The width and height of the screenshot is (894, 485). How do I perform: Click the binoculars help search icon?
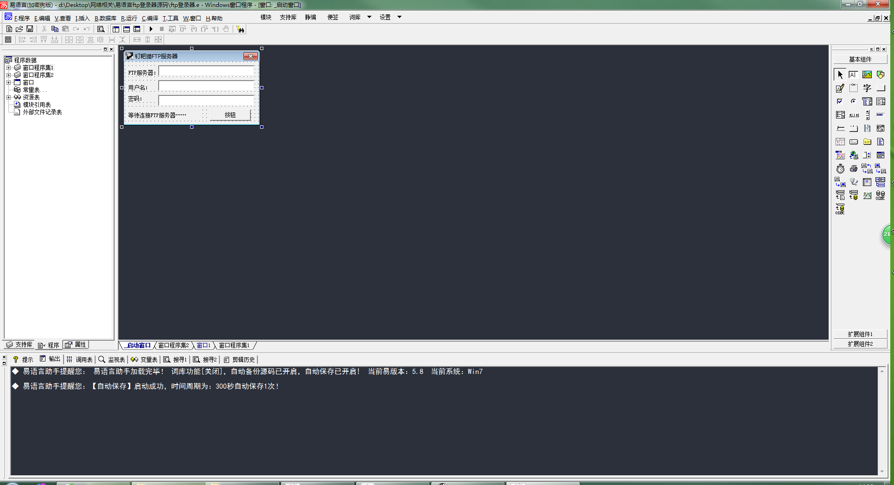[240, 29]
